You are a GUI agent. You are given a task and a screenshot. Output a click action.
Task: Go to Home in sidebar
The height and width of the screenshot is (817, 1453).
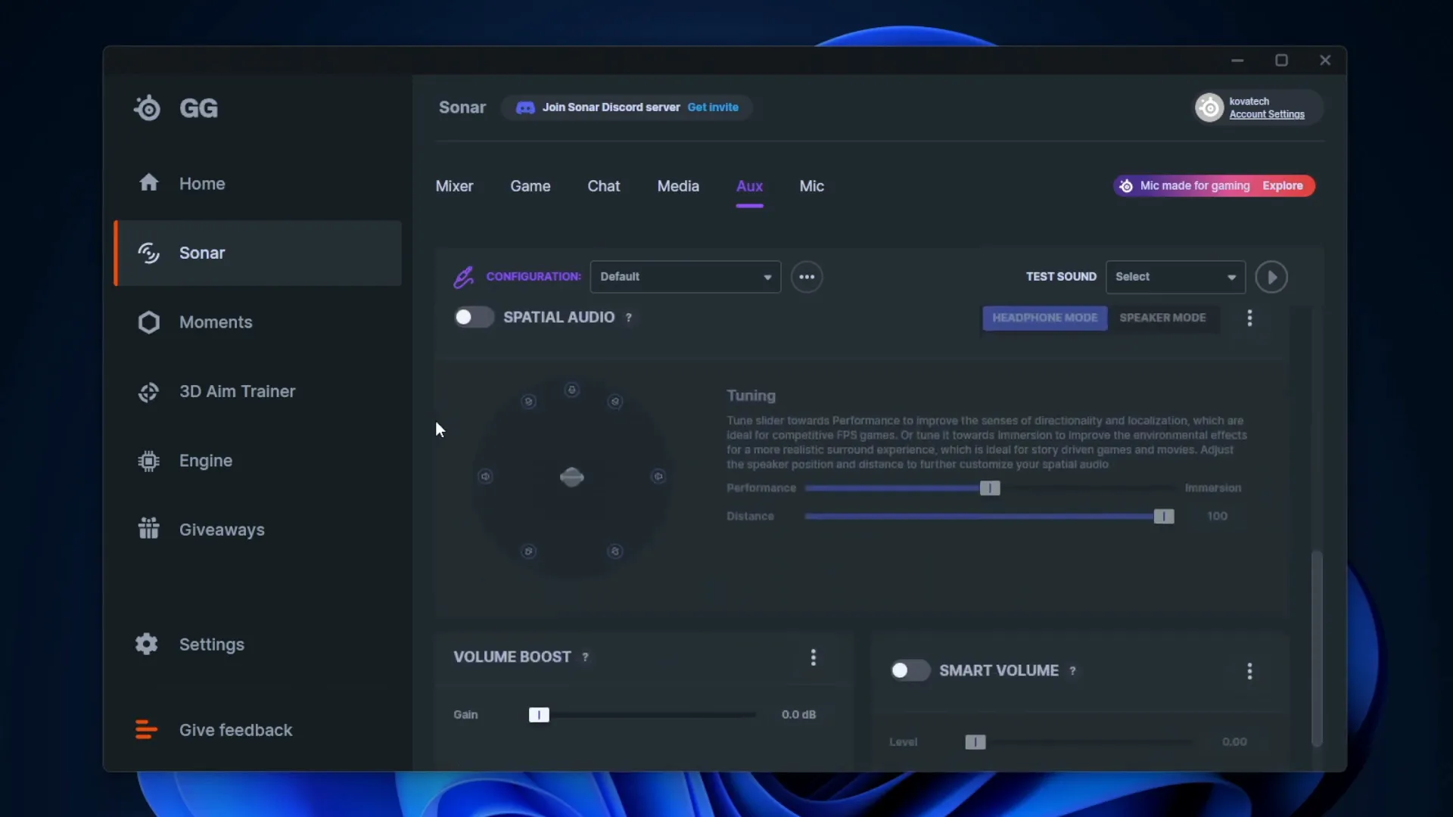(257, 183)
